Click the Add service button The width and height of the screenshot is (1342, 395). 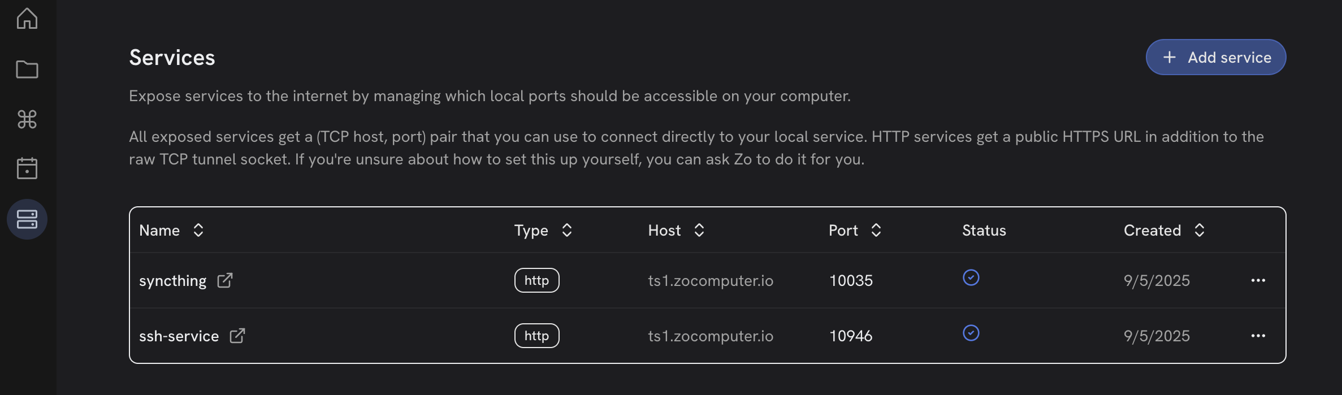click(x=1216, y=57)
